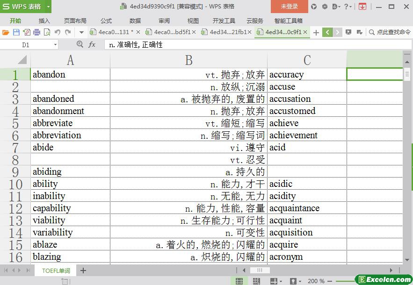Open the 审阅 ribbon tab
The width and height of the screenshot is (413, 285).
(x=164, y=21)
